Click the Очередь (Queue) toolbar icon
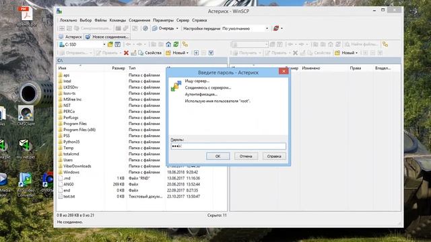The image size is (431, 242). click(155, 28)
